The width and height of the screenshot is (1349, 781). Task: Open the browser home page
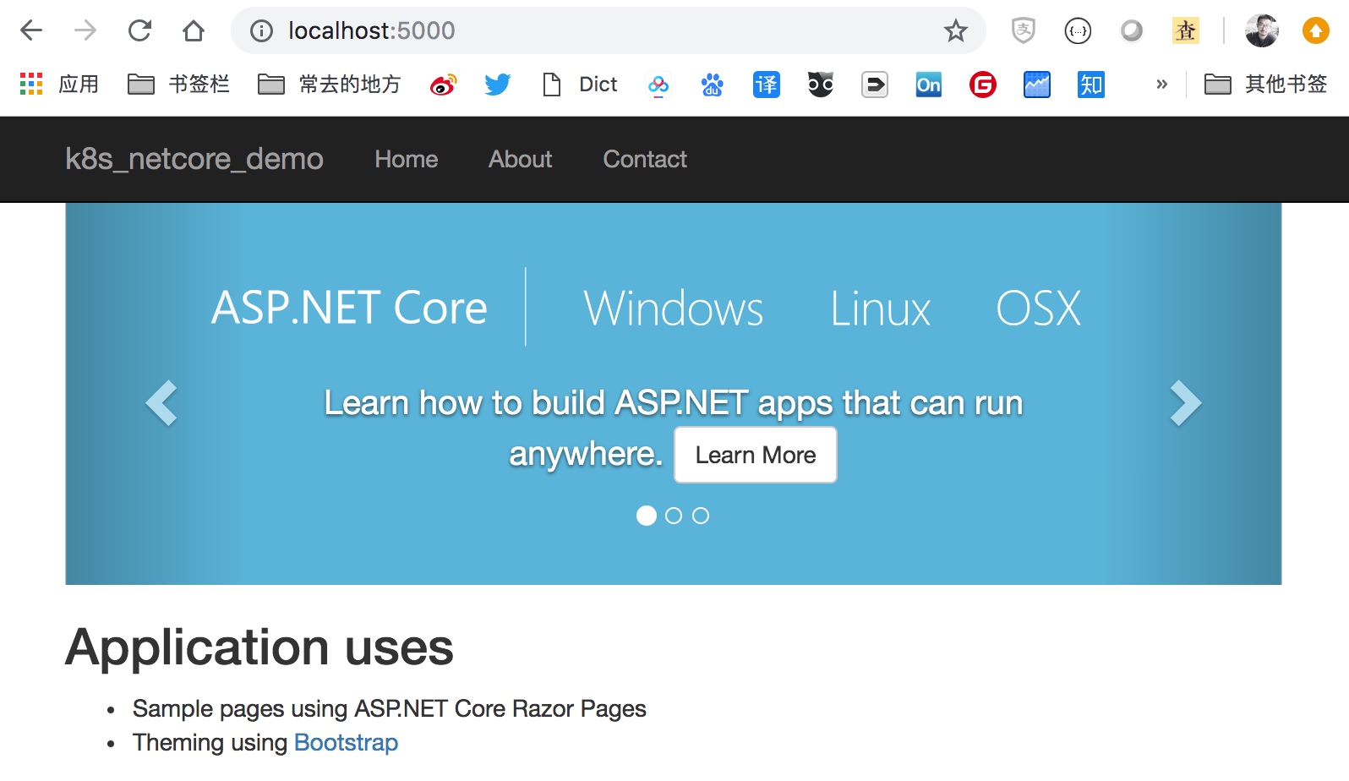[x=194, y=31]
